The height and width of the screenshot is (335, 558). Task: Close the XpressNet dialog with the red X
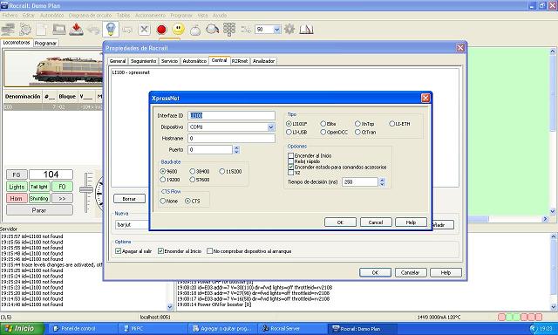(x=425, y=98)
